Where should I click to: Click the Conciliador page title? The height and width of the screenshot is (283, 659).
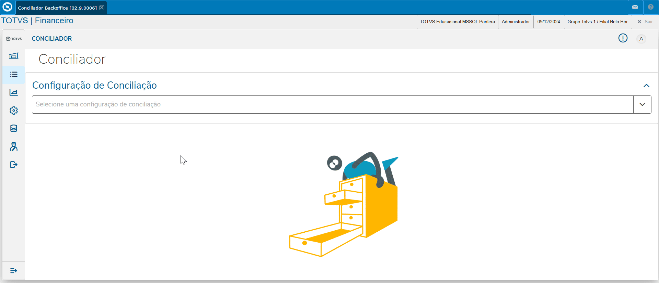point(72,59)
